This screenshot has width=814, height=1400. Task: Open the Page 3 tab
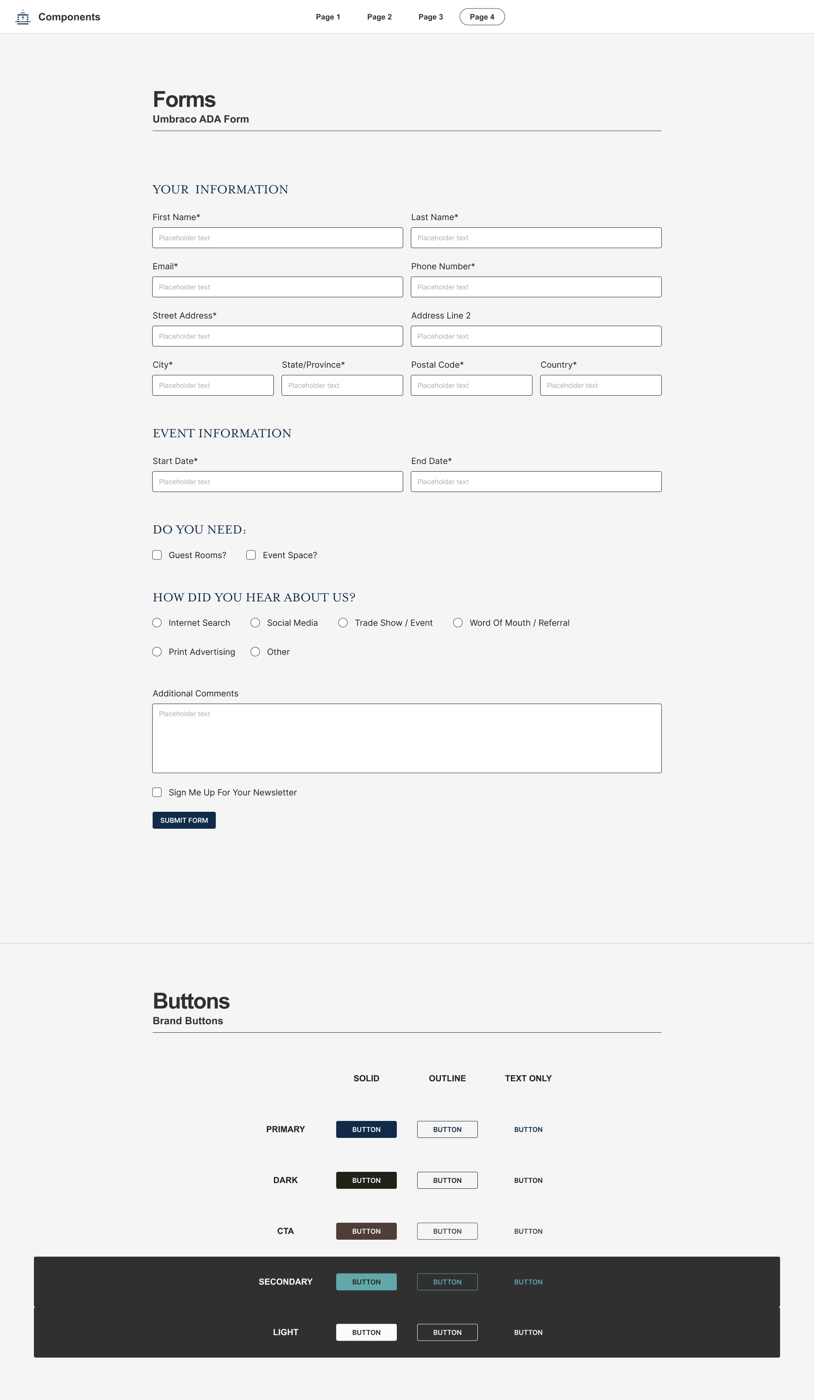tap(430, 17)
